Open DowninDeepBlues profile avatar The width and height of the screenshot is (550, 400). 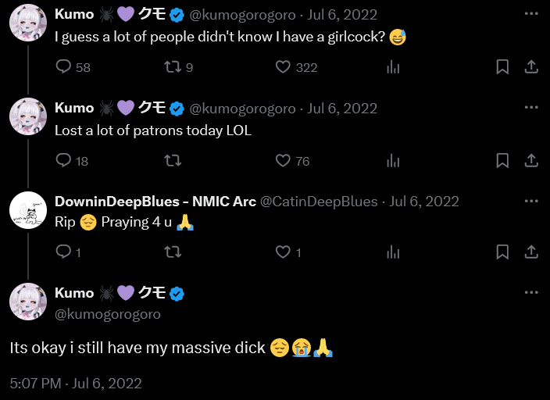(x=28, y=210)
